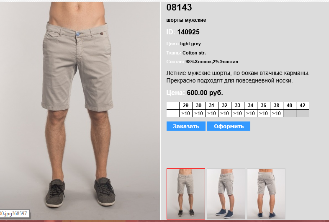
Task: Click the product title 08143
Action: [179, 8]
